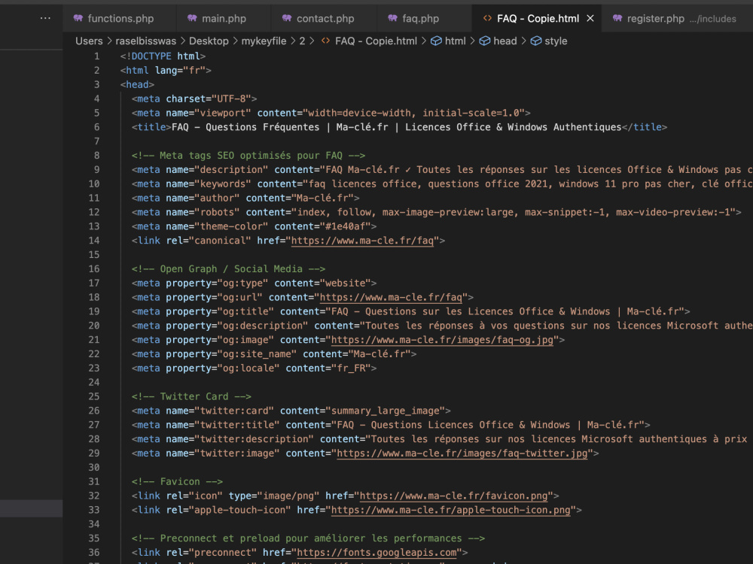Select the html symbol in breadcrumbs

(455, 41)
